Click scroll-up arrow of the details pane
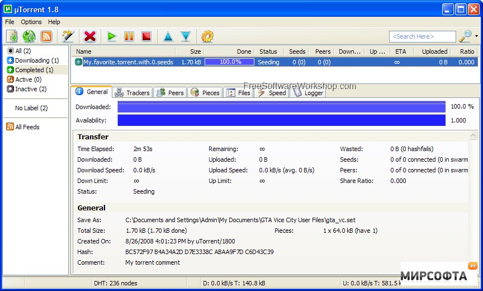 (x=473, y=135)
